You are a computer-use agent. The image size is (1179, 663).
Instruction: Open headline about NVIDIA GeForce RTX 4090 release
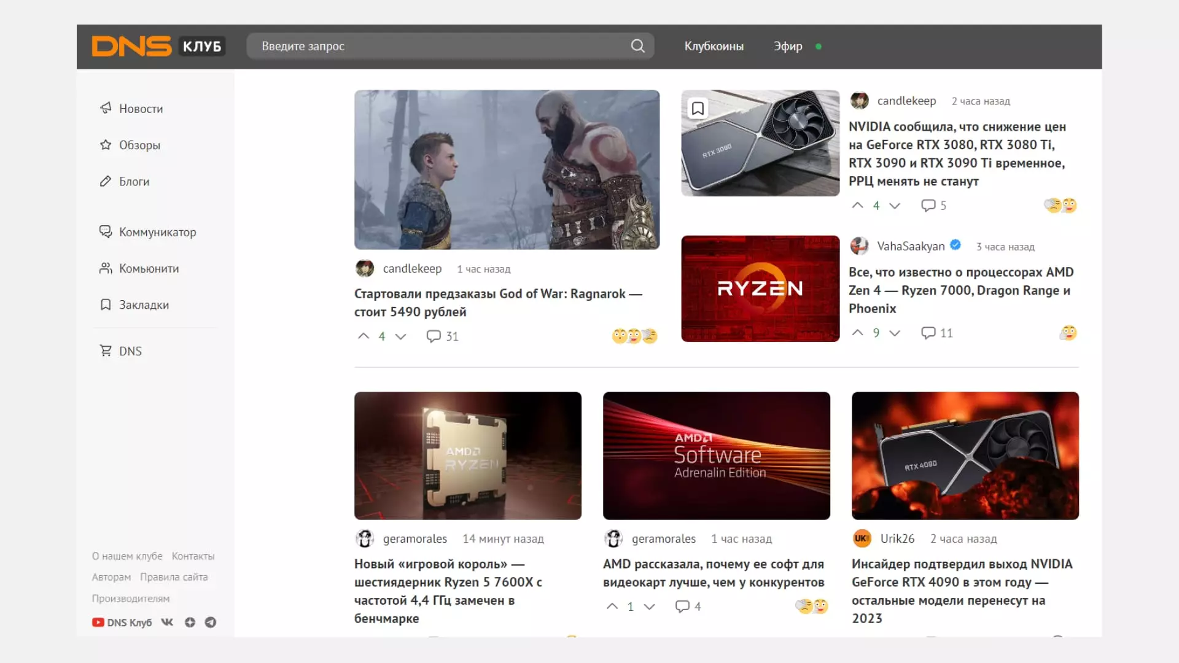[962, 591]
